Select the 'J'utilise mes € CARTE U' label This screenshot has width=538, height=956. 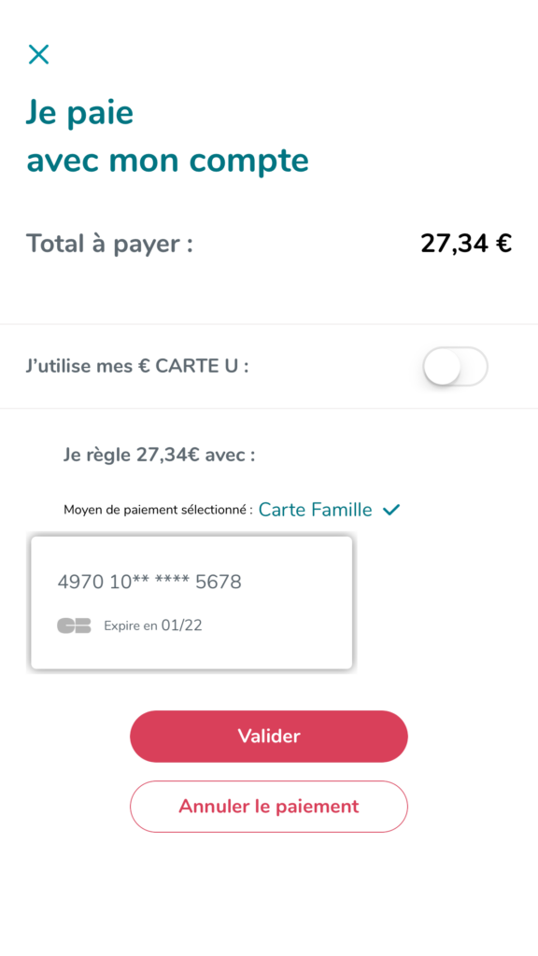click(137, 366)
